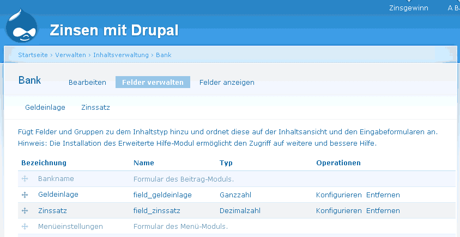Click the drag handle beside Menüeinstellungen
This screenshot has height=237, width=460.
(x=25, y=226)
